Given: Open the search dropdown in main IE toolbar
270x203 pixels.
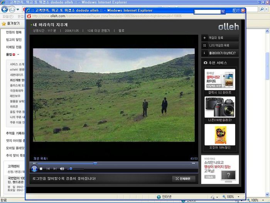Looking at the screenshot, I should pyautogui.click(x=267, y=9).
